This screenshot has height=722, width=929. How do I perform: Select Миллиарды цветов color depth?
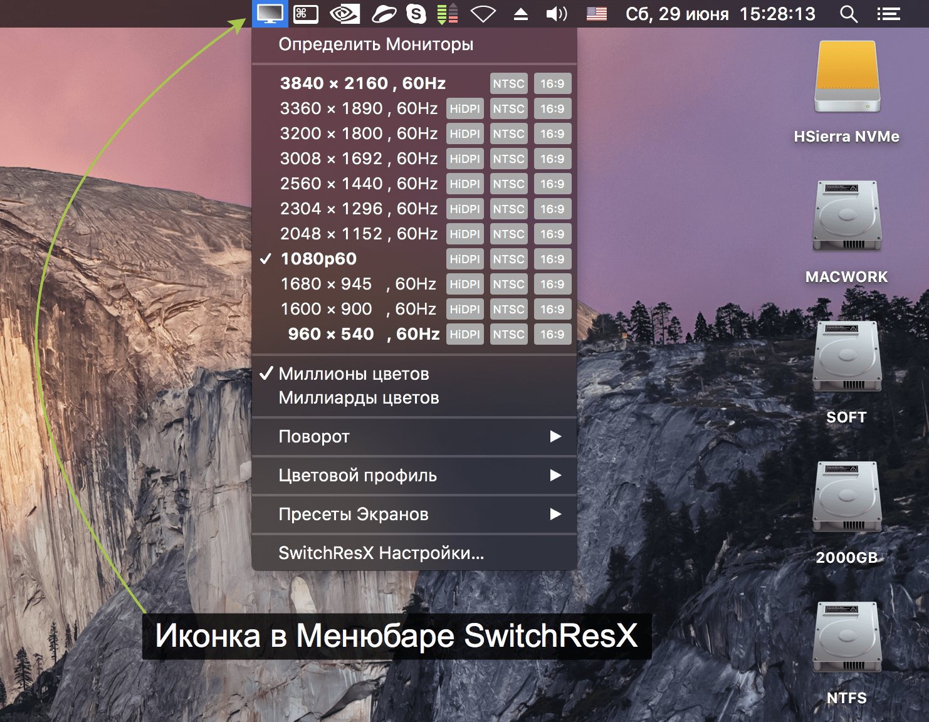point(414,398)
